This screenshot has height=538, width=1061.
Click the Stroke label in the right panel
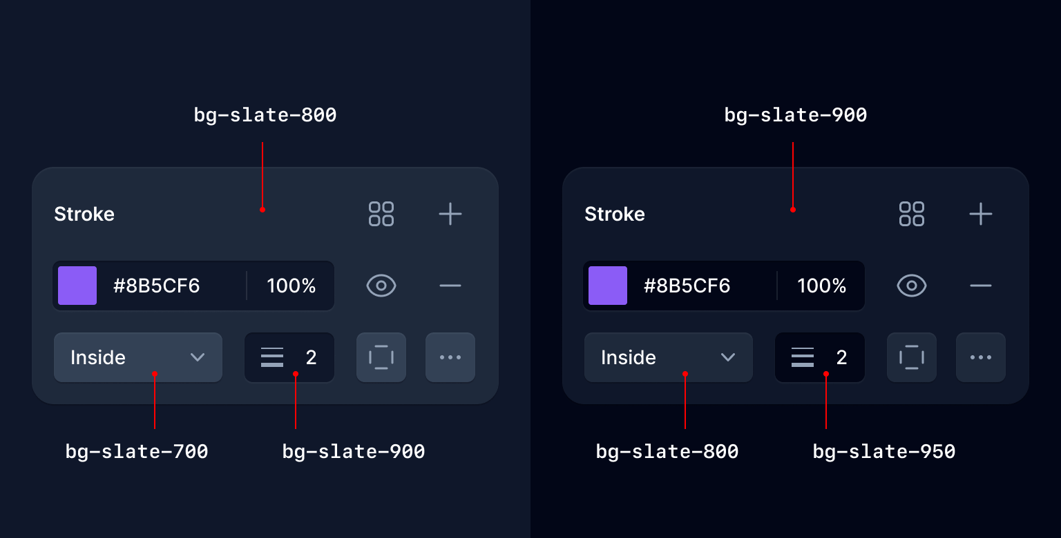point(615,214)
